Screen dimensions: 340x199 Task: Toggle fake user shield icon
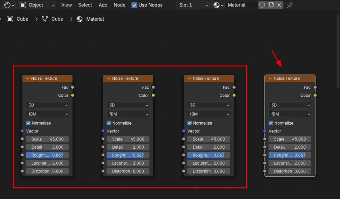[x=262, y=5]
